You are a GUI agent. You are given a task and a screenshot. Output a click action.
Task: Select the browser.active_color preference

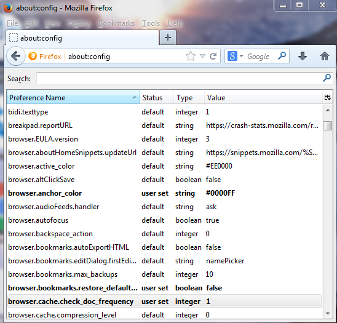coord(164,166)
